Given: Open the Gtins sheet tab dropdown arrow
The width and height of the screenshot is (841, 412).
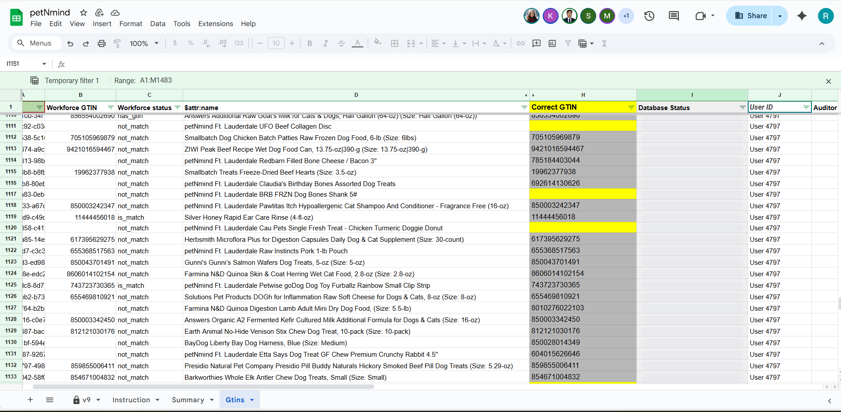Looking at the screenshot, I should pos(252,400).
